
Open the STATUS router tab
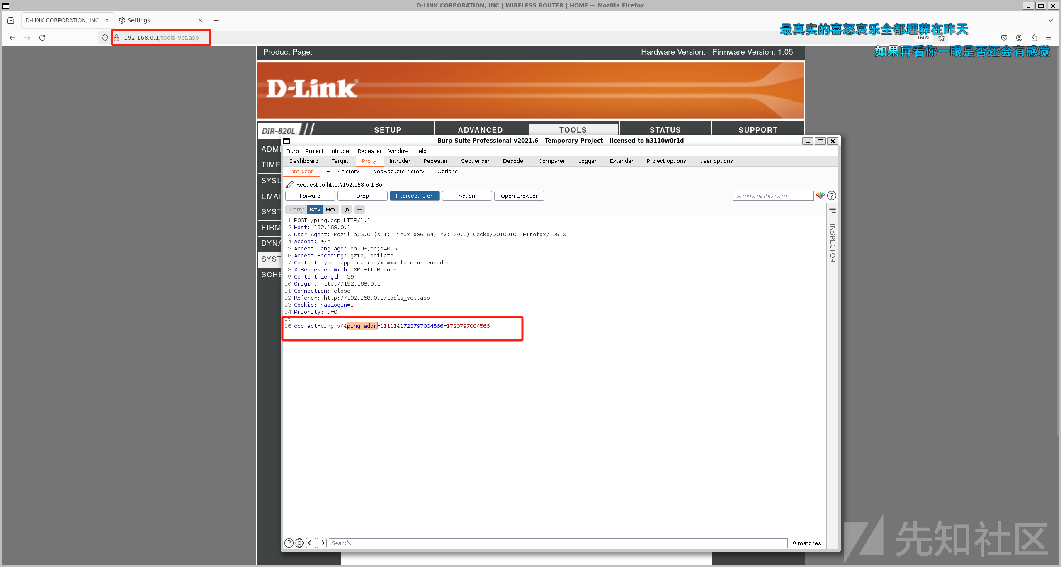coord(665,129)
